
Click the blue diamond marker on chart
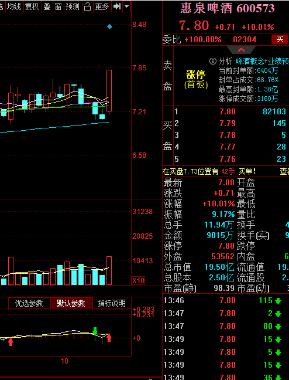pyautogui.click(x=109, y=26)
